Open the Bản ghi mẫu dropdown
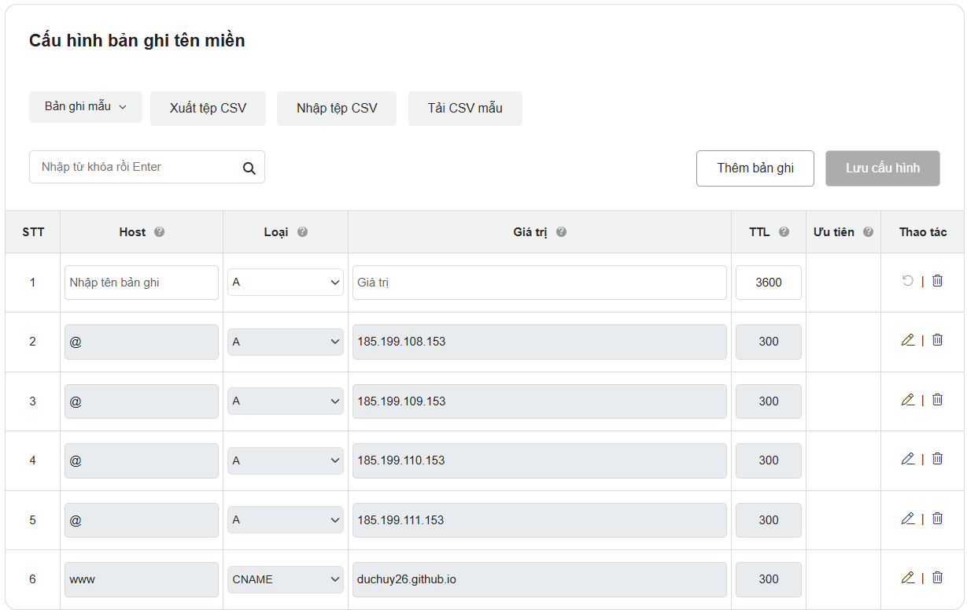 click(85, 108)
